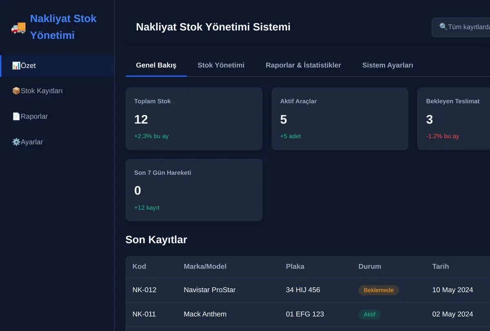Go to Stok Kayıtları in sidebar
This screenshot has width=490, height=331.
pos(57,91)
